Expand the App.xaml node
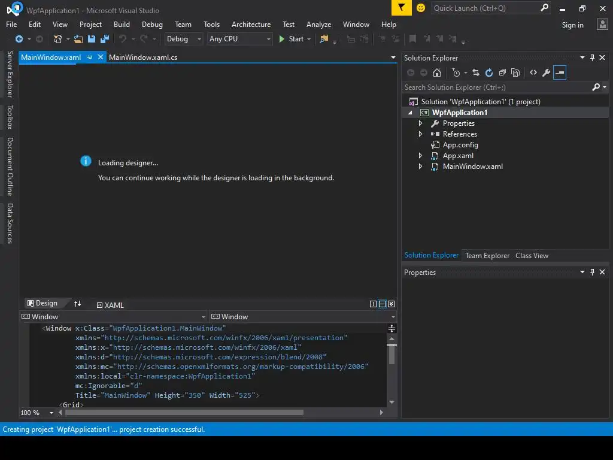The height and width of the screenshot is (460, 613). coord(420,155)
